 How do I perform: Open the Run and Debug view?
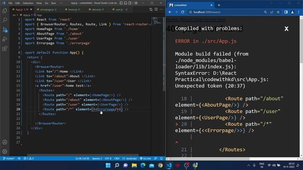5,39
